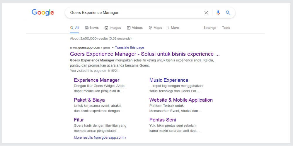
Task: Select the All results tab
Action: [74, 28]
